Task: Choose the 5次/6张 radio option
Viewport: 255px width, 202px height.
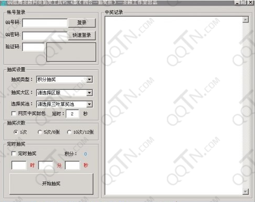Action: (x=40, y=132)
